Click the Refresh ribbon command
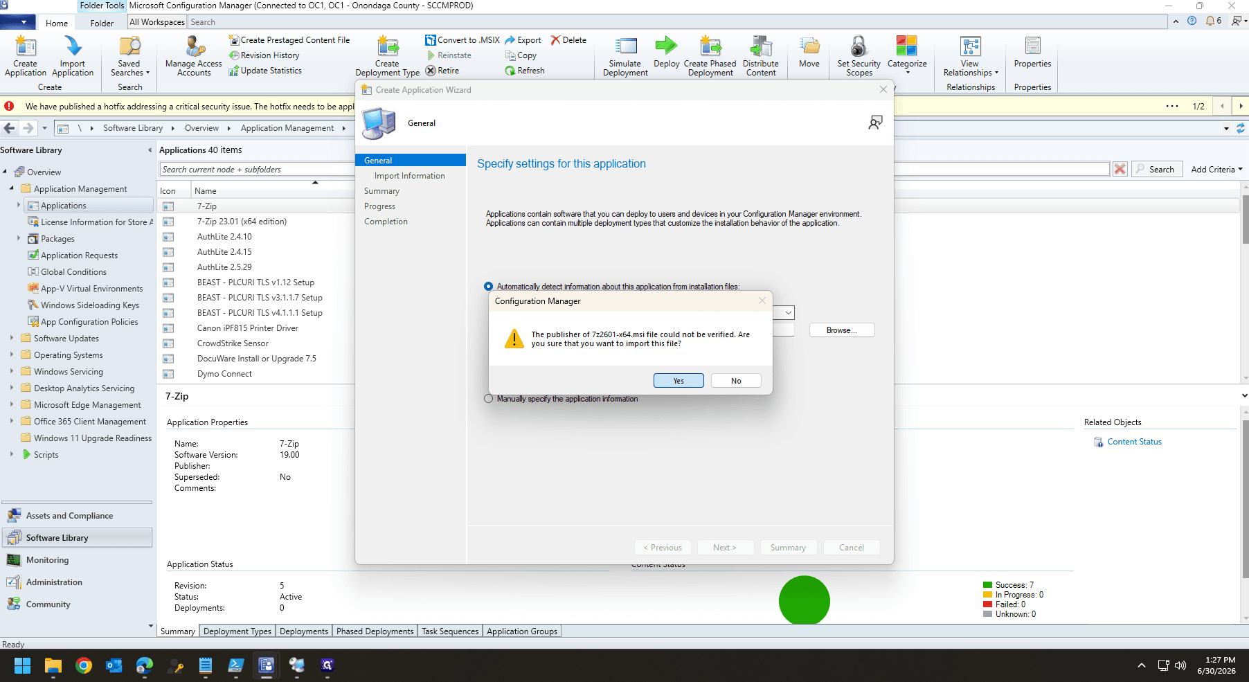 (525, 71)
